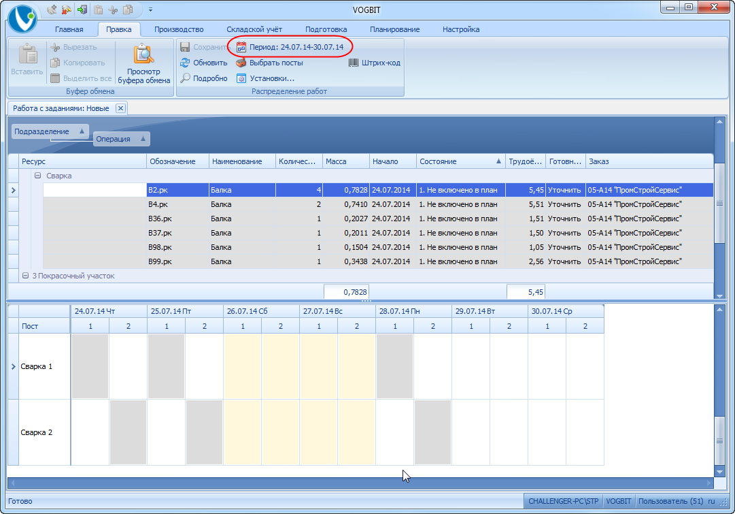Click the Штрих-код barcode button
This screenshot has height=514, width=735.
pyautogui.click(x=374, y=63)
